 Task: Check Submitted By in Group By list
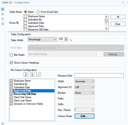click(25, 20)
